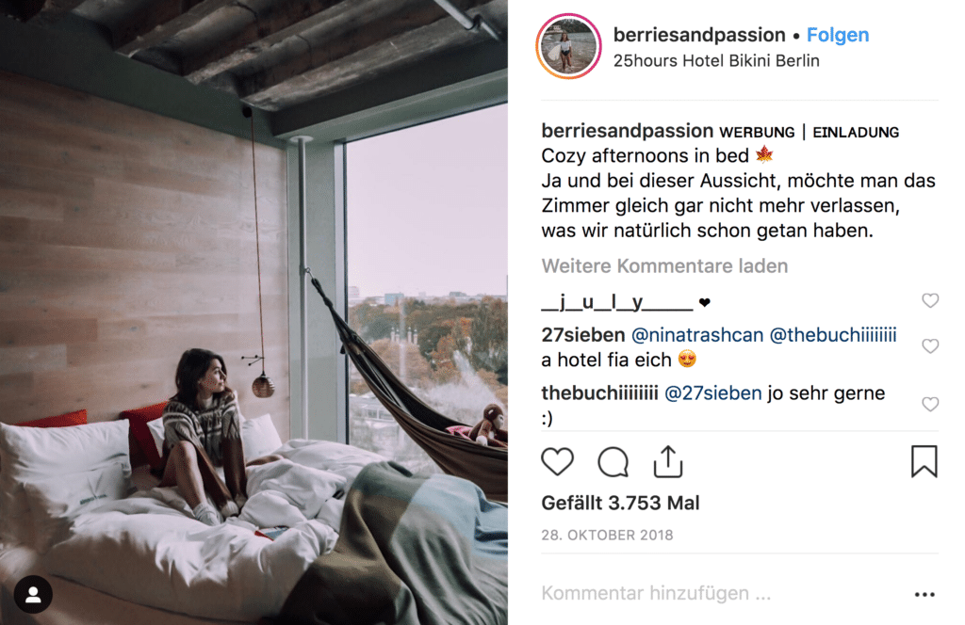Expand Weitere Kommentare laden
This screenshot has width=965, height=625.
pos(664,266)
